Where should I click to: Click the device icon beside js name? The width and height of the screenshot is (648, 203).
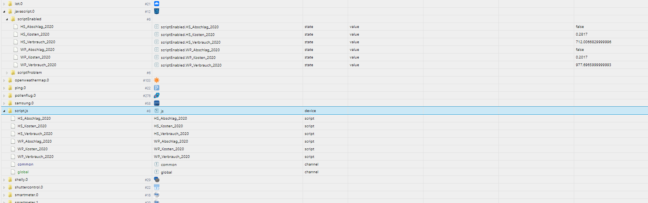pos(156,111)
